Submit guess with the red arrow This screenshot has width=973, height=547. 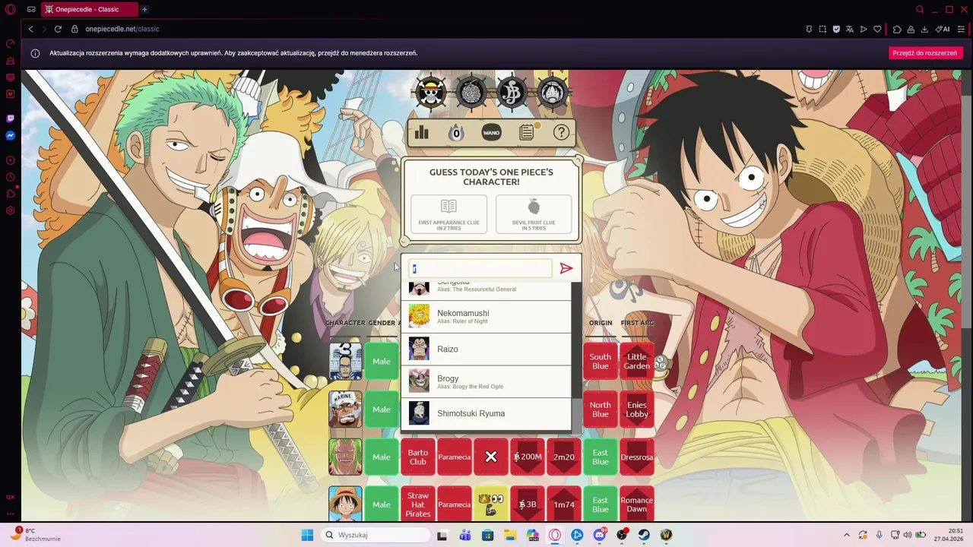[566, 268]
